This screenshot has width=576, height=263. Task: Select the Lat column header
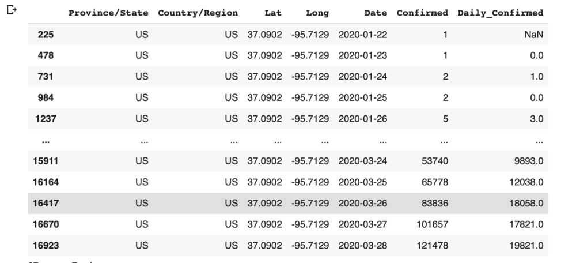pos(273,13)
